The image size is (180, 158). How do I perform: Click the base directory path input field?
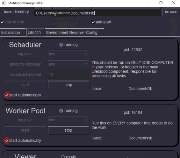97,13
